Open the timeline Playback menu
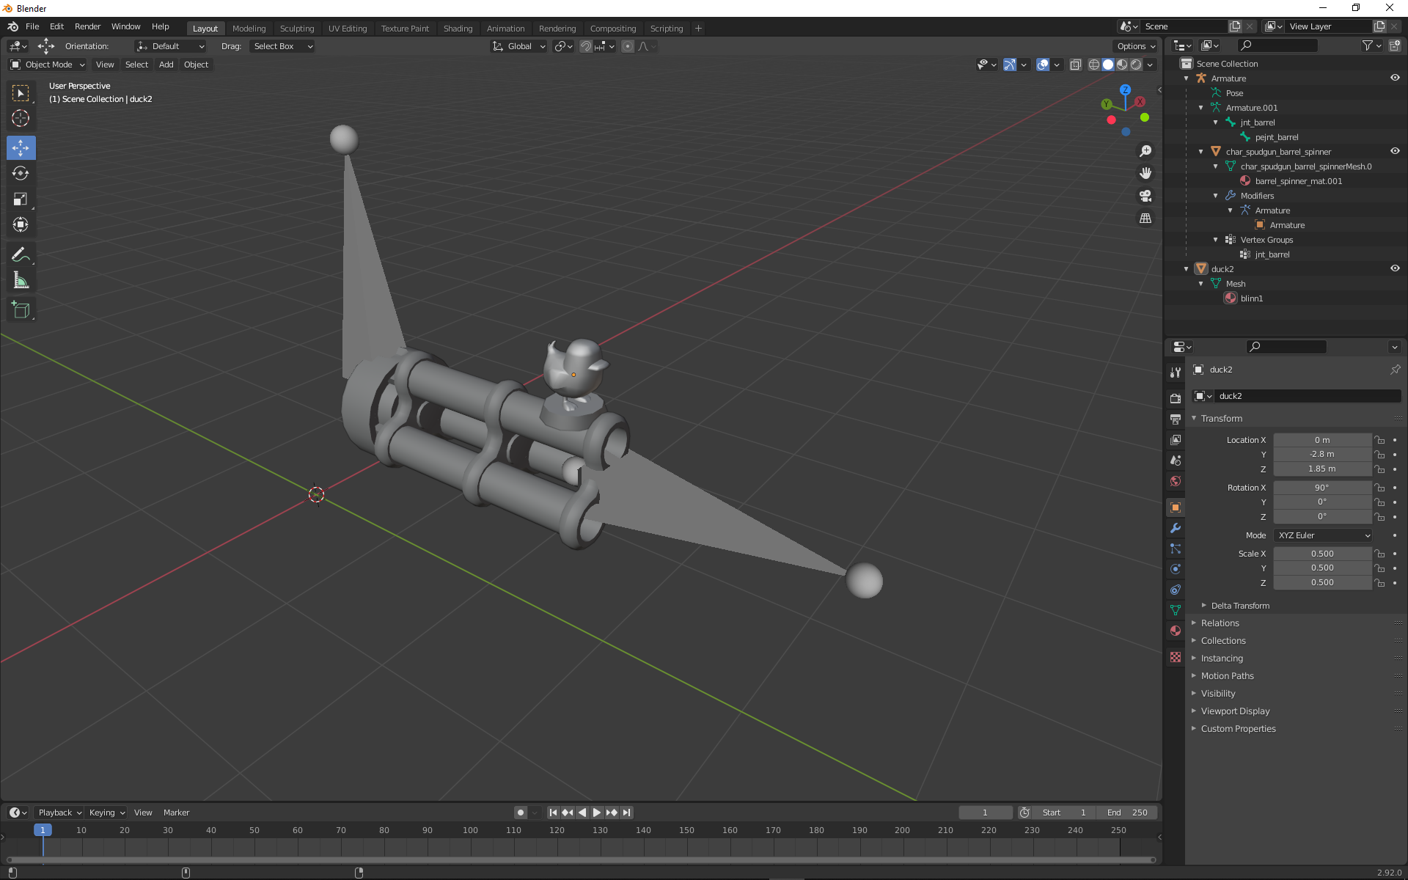This screenshot has height=880, width=1408. 59,813
